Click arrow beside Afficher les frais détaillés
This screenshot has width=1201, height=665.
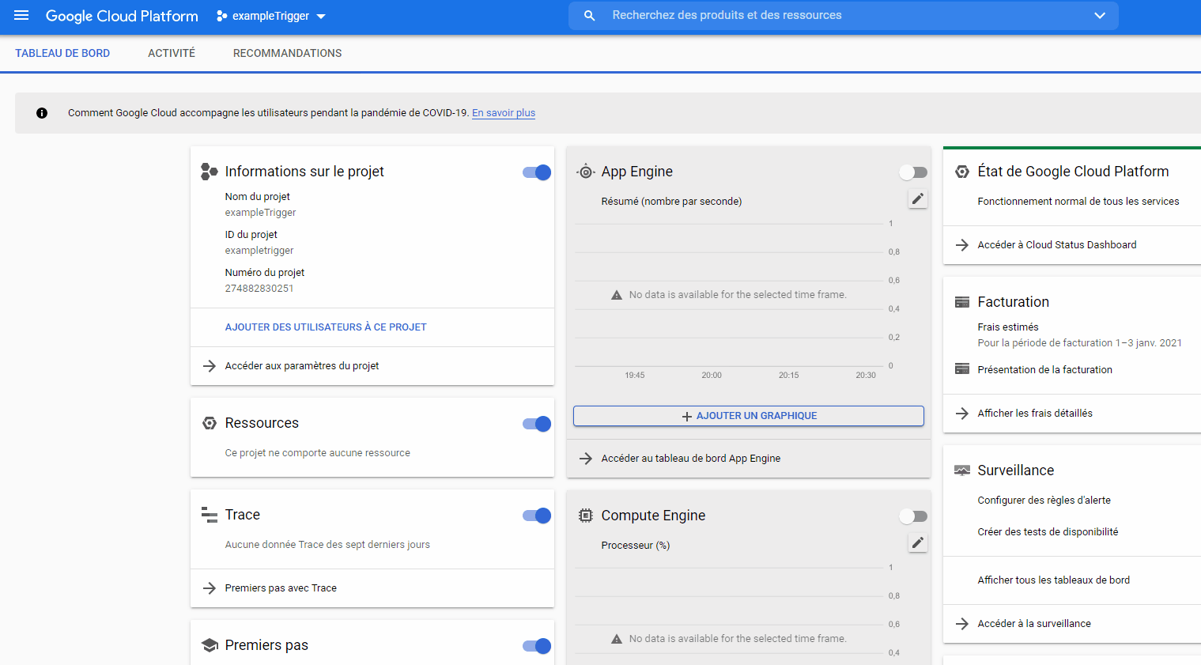pos(962,414)
